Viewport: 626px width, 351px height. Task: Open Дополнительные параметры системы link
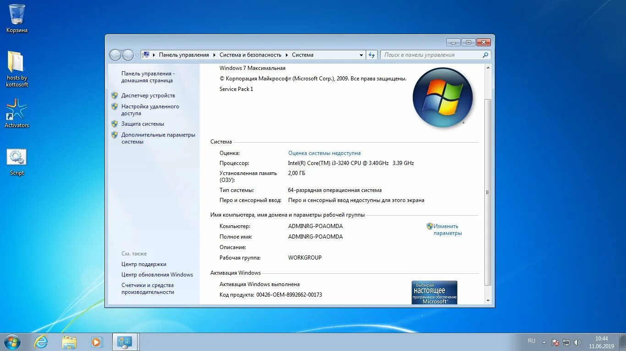pos(158,138)
